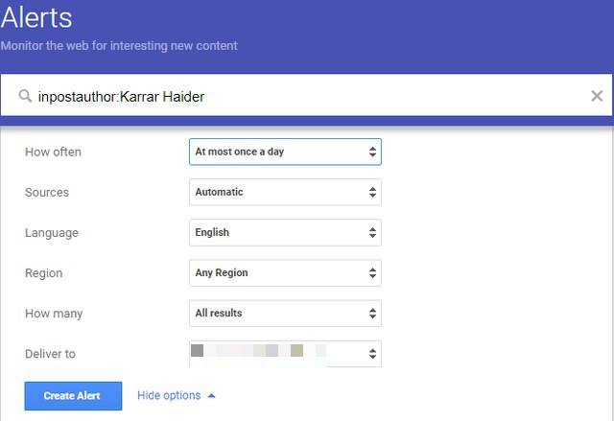Click the Hide options link
This screenshot has width=614, height=421.
(169, 395)
